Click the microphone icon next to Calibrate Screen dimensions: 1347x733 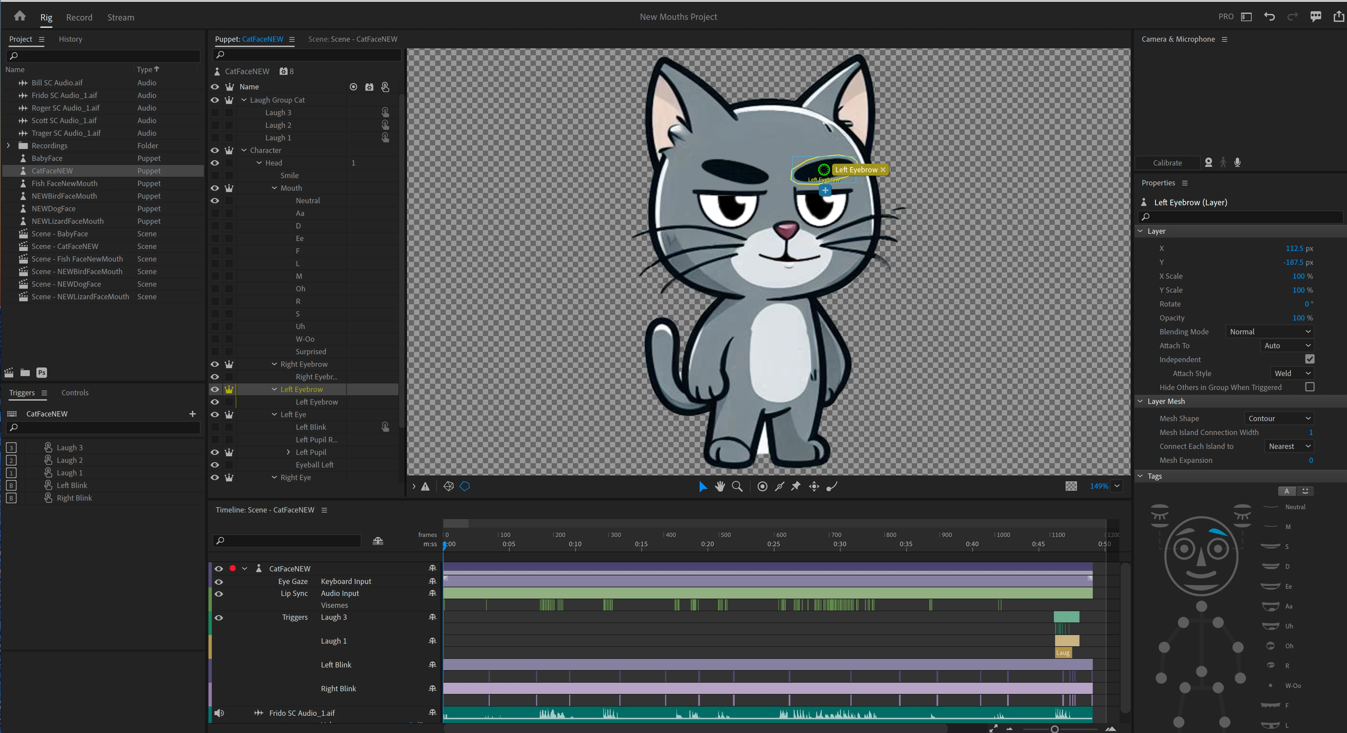1237,163
